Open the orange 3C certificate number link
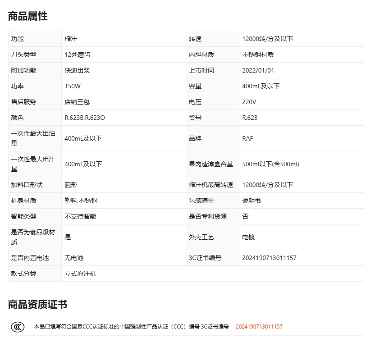This screenshot has height=347, width=375. pyautogui.click(x=259, y=327)
